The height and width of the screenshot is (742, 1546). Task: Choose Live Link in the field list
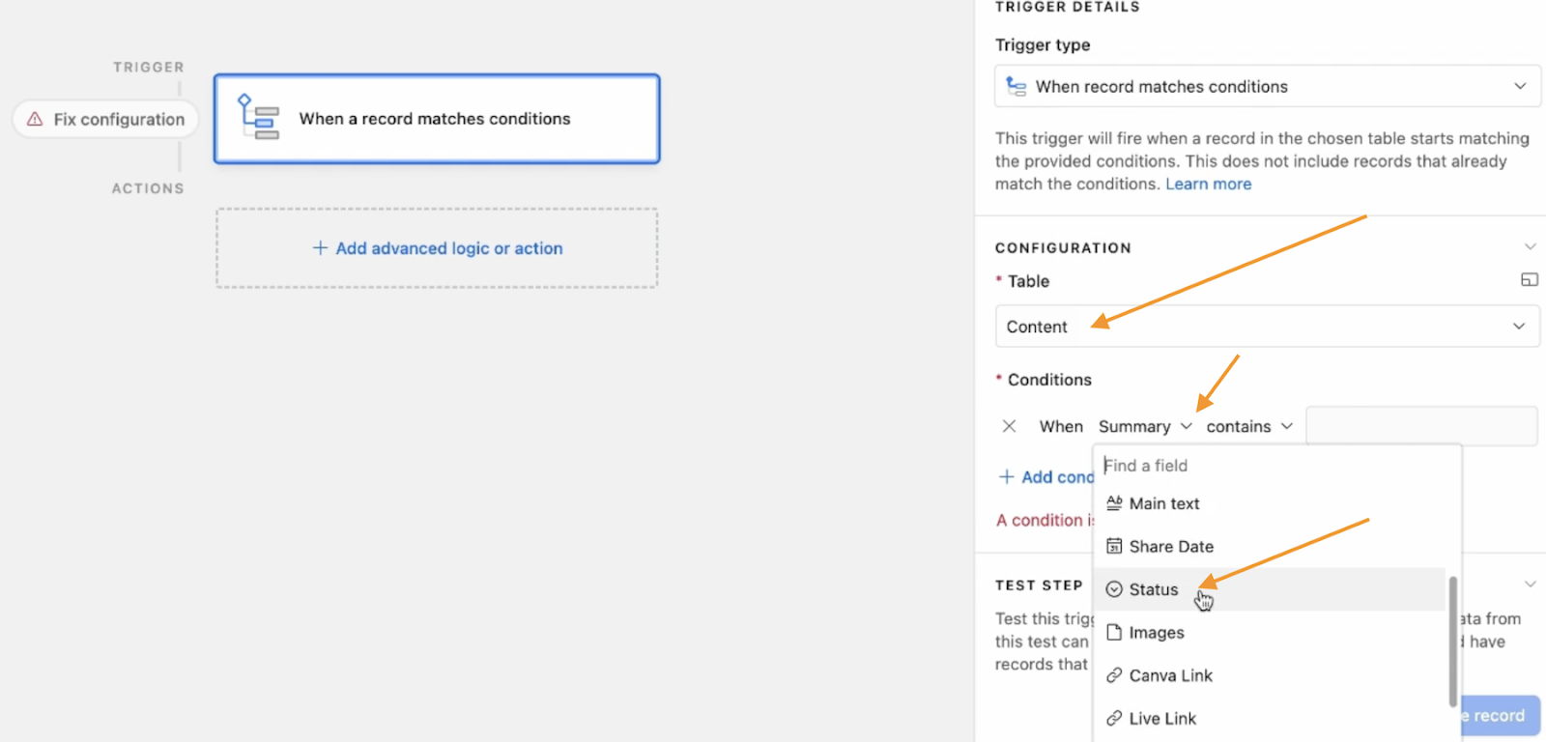pos(1161,719)
